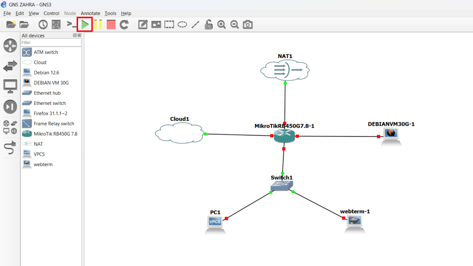This screenshot has width=473, height=266.
Task: Click the Filter field in All devices
Action: tap(51, 42)
